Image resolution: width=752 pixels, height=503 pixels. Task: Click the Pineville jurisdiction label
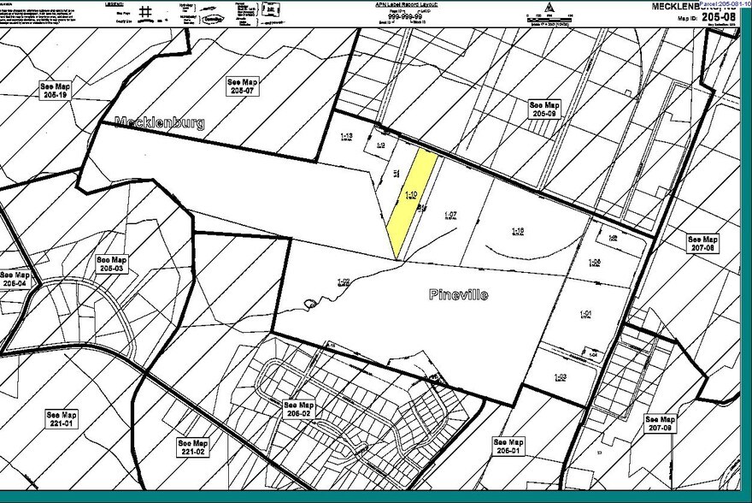(457, 294)
